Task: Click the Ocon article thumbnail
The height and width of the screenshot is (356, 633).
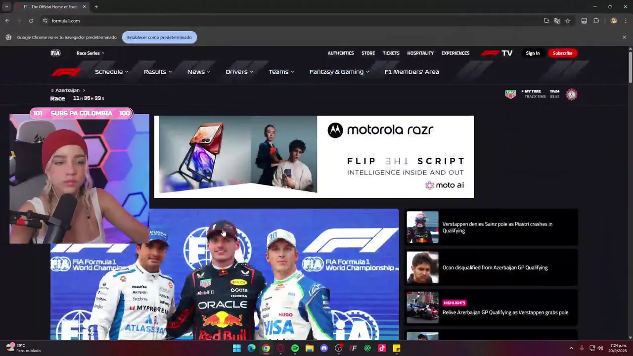Action: [422, 267]
